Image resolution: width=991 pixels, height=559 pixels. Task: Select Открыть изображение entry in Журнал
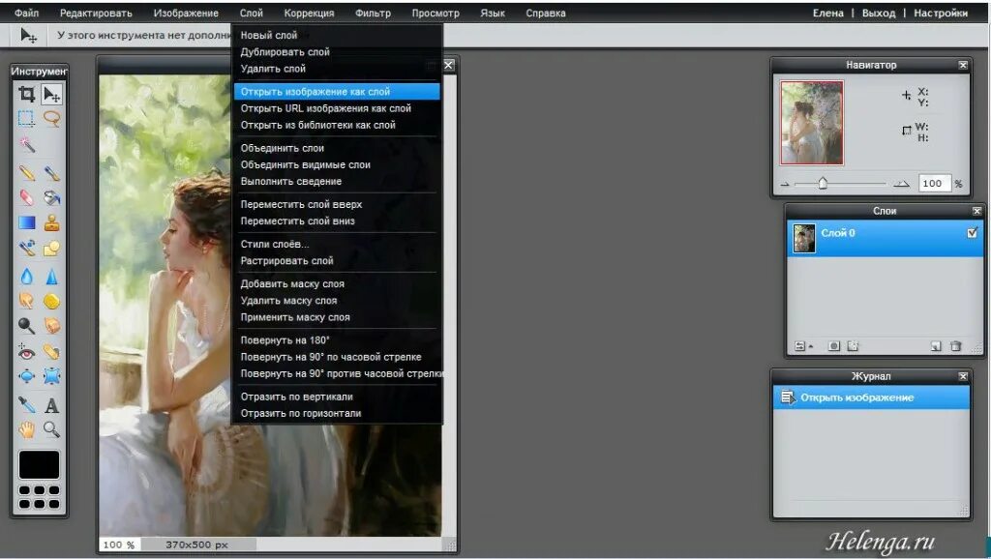click(x=872, y=397)
